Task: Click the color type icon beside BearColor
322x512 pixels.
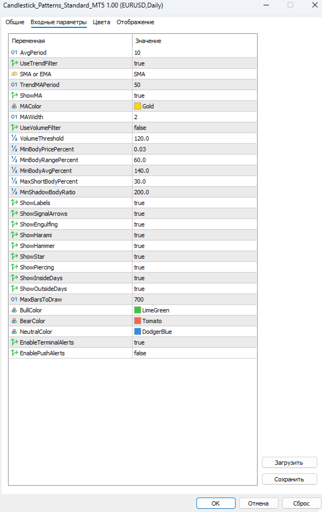Action: (14, 321)
